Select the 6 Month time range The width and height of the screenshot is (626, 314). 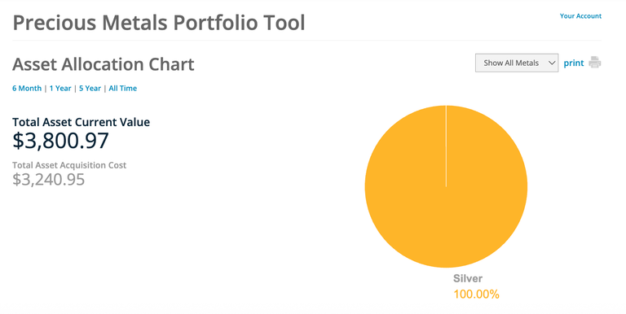coord(27,89)
